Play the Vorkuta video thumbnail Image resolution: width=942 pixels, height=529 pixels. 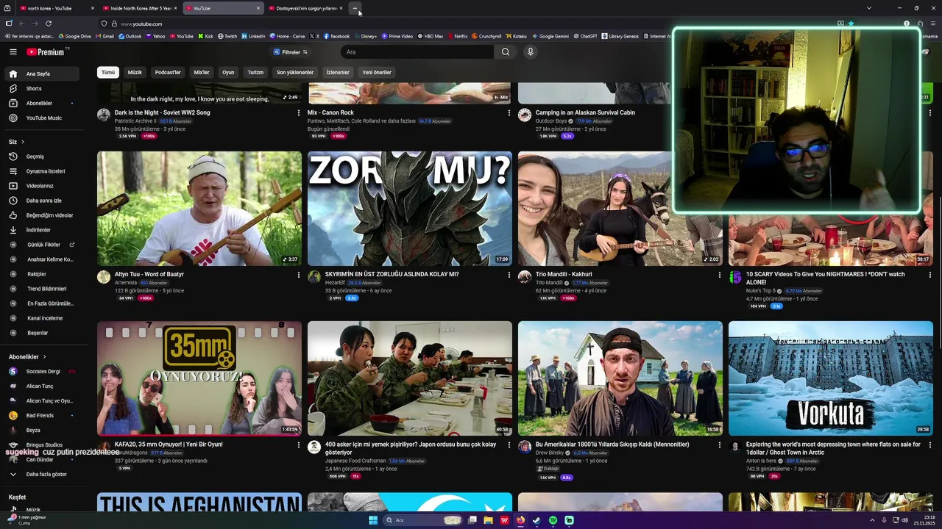[830, 378]
